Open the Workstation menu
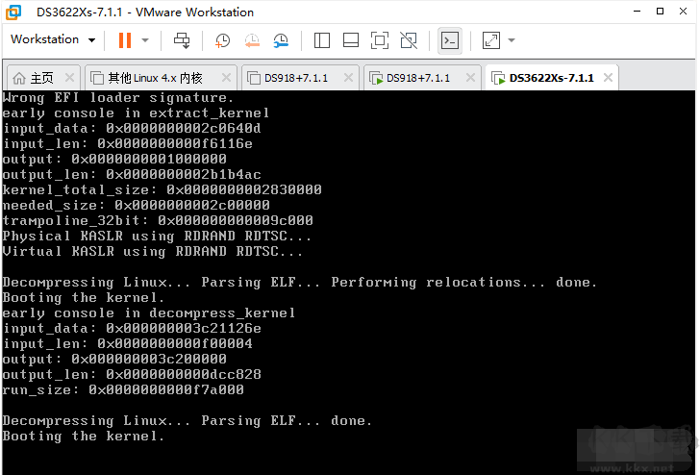 [53, 39]
